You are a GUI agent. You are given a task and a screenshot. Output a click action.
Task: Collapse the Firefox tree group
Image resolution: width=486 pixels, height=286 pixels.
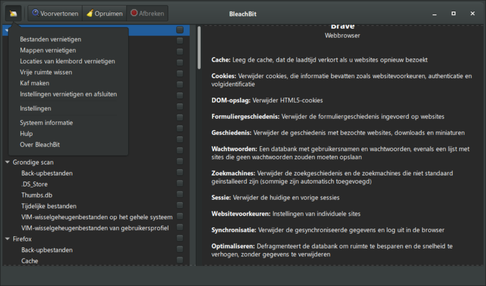pyautogui.click(x=7, y=239)
